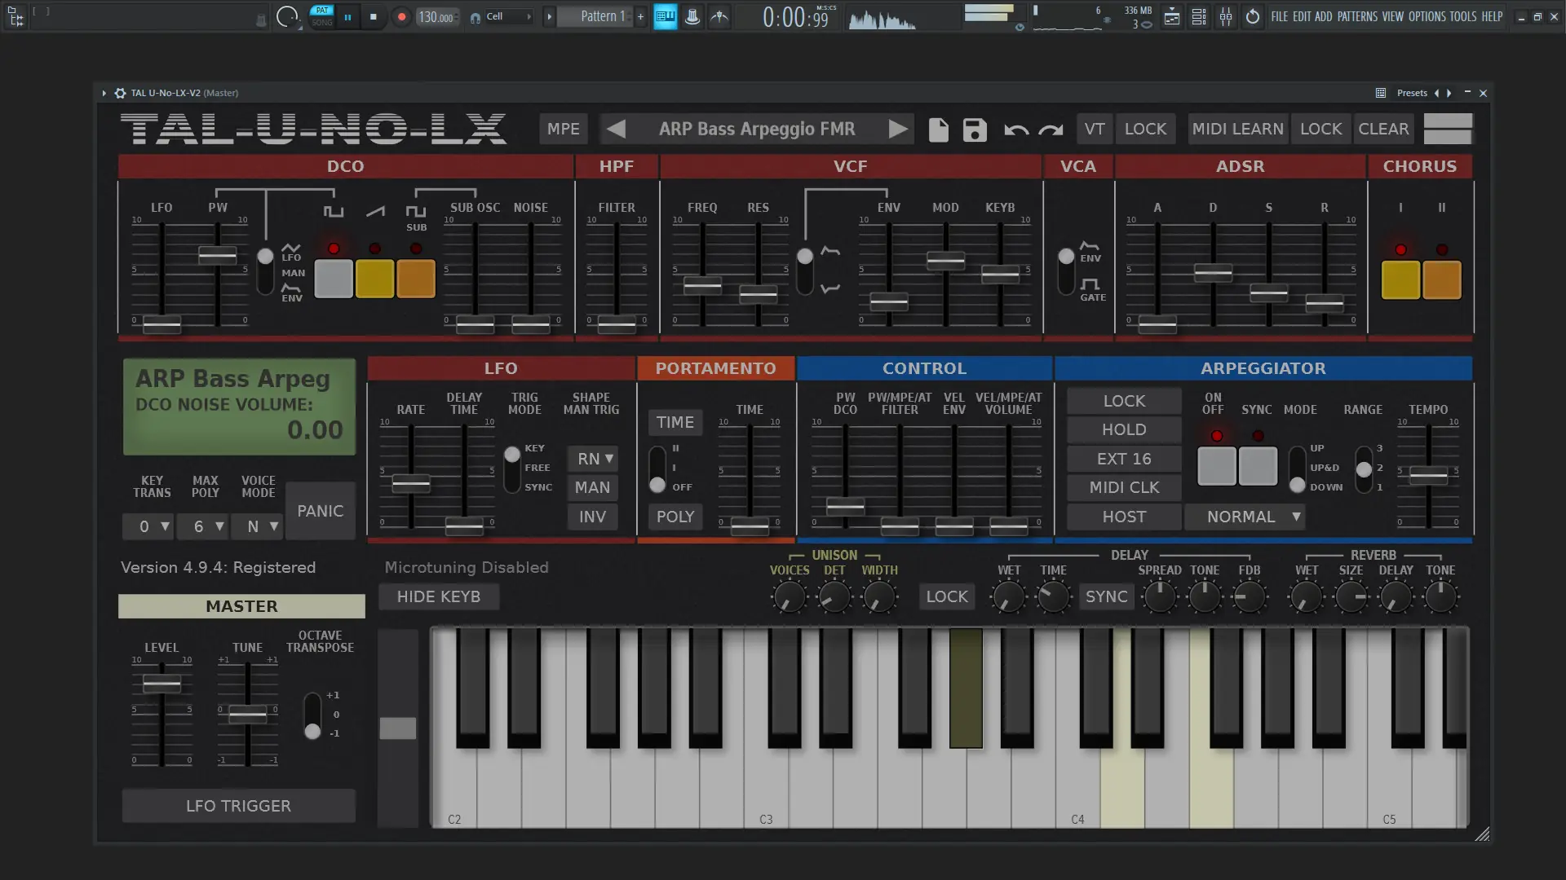This screenshot has width=1566, height=880.
Task: Select the square waveform button in the DCO section
Action: coord(333,278)
